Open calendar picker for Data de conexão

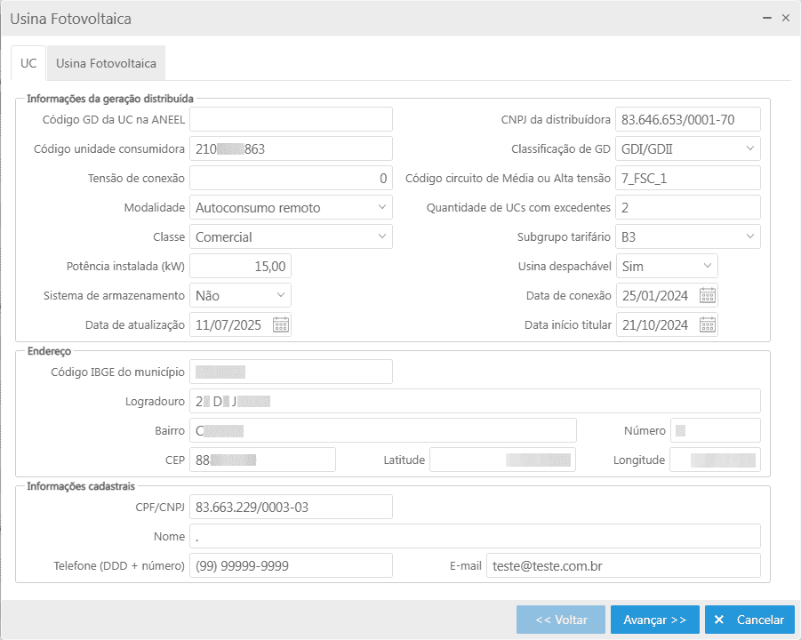708,296
